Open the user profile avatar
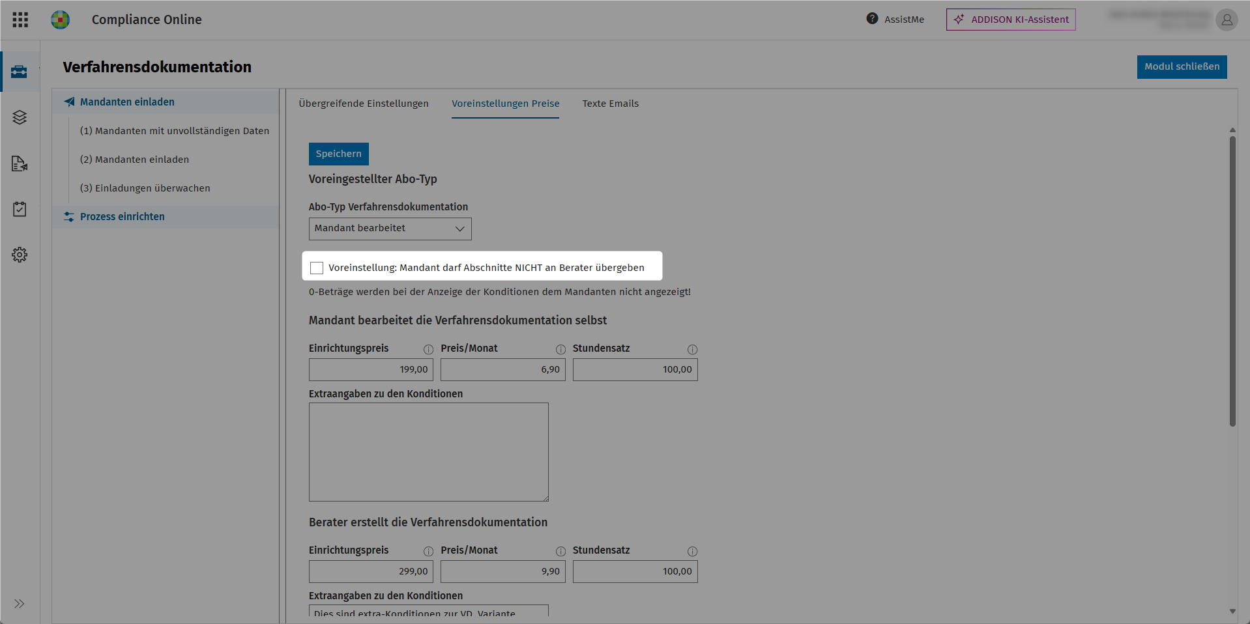 coord(1227,20)
